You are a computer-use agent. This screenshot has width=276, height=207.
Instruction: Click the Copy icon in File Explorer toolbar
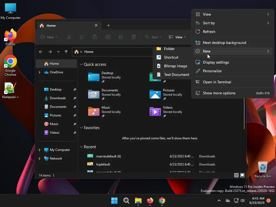pos(82,37)
